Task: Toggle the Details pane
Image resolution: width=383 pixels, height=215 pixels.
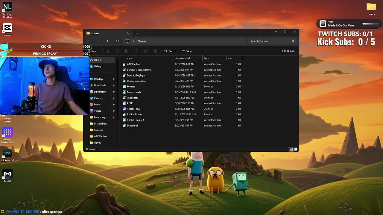Action: pyautogui.click(x=289, y=51)
